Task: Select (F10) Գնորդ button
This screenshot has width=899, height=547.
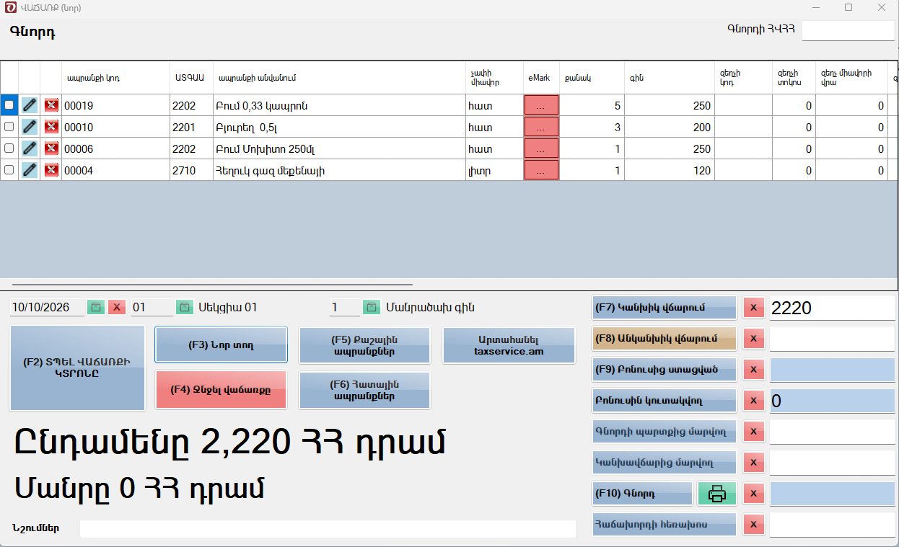Action: (642, 494)
